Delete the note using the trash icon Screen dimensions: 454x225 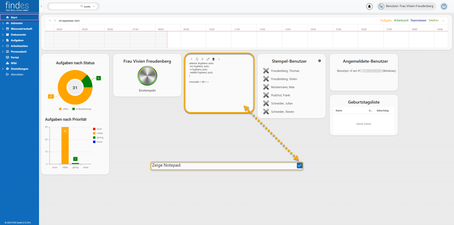pos(213,59)
